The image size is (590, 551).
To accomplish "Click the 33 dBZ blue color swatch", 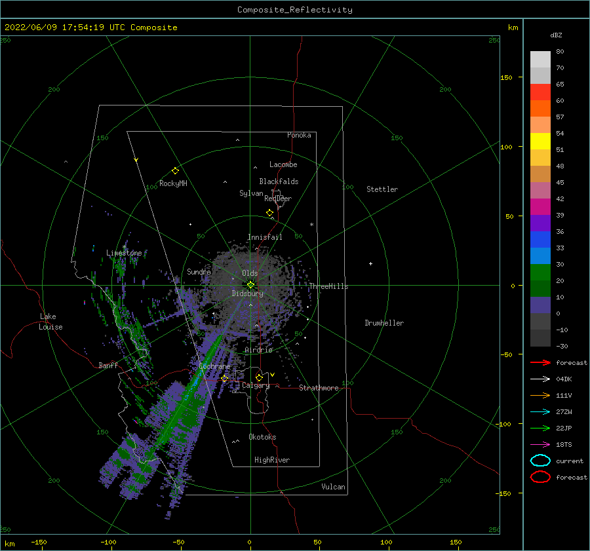I will point(540,256).
